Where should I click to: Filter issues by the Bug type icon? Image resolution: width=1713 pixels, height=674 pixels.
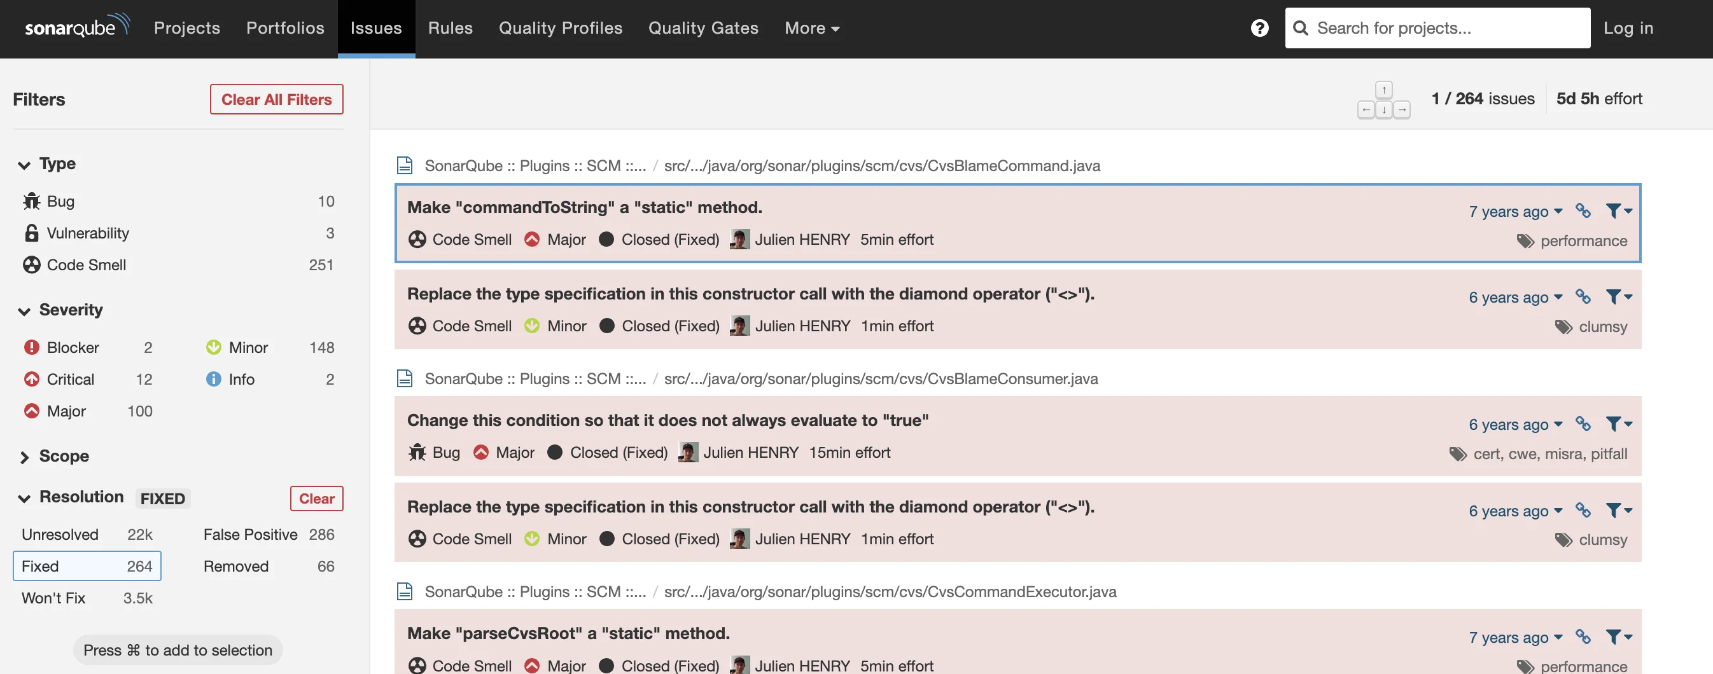[31, 201]
